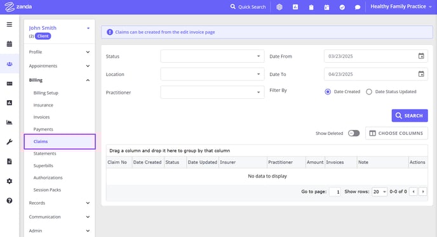The width and height of the screenshot is (437, 237).
Task: Click the help question mark icon
Action: click(x=9, y=200)
